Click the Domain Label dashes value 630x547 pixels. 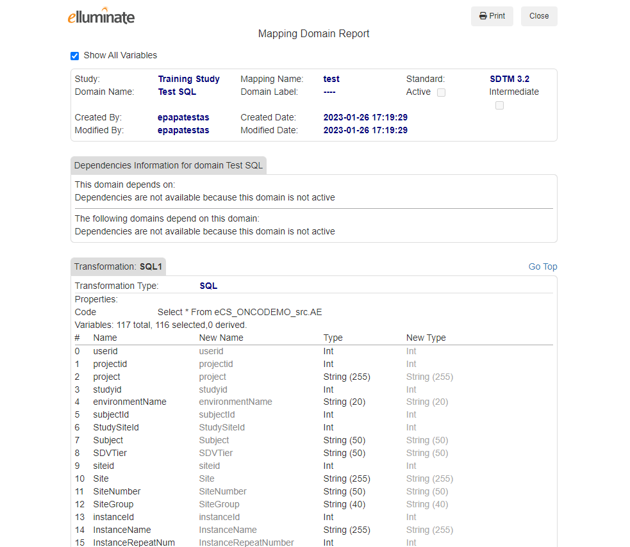(x=329, y=92)
